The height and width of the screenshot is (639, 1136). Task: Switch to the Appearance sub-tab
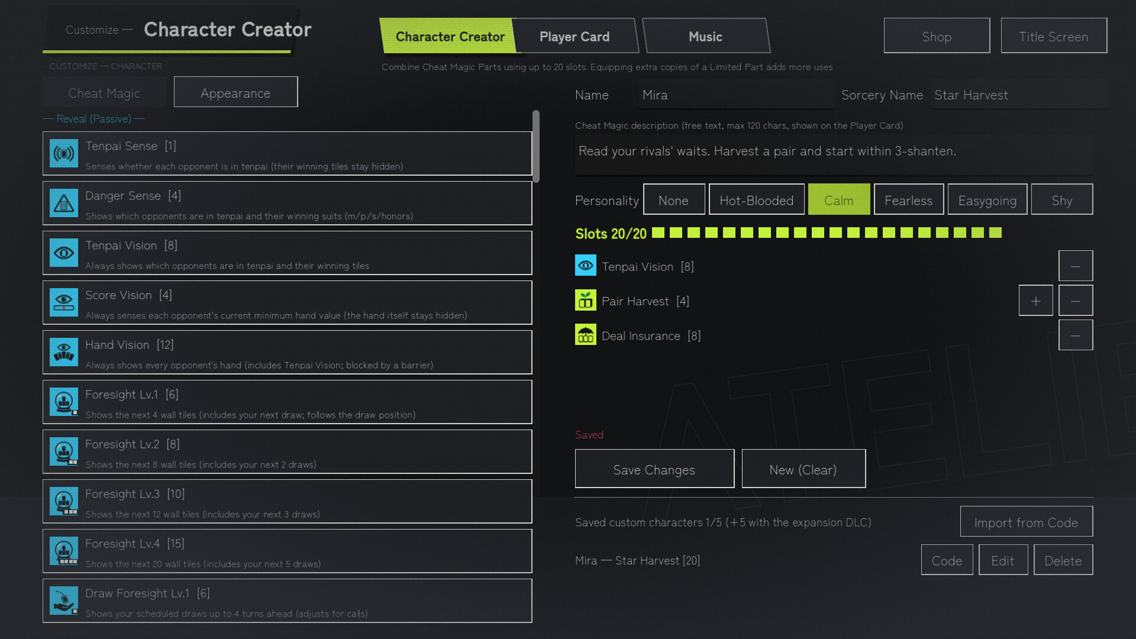(235, 92)
